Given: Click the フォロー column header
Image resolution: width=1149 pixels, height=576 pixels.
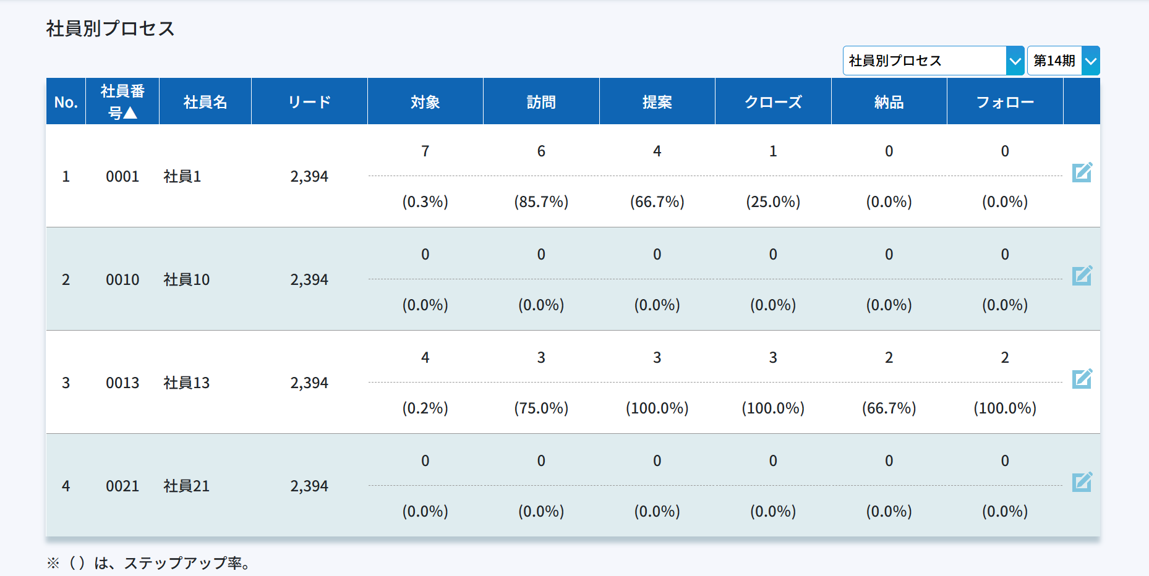Looking at the screenshot, I should [x=1005, y=102].
